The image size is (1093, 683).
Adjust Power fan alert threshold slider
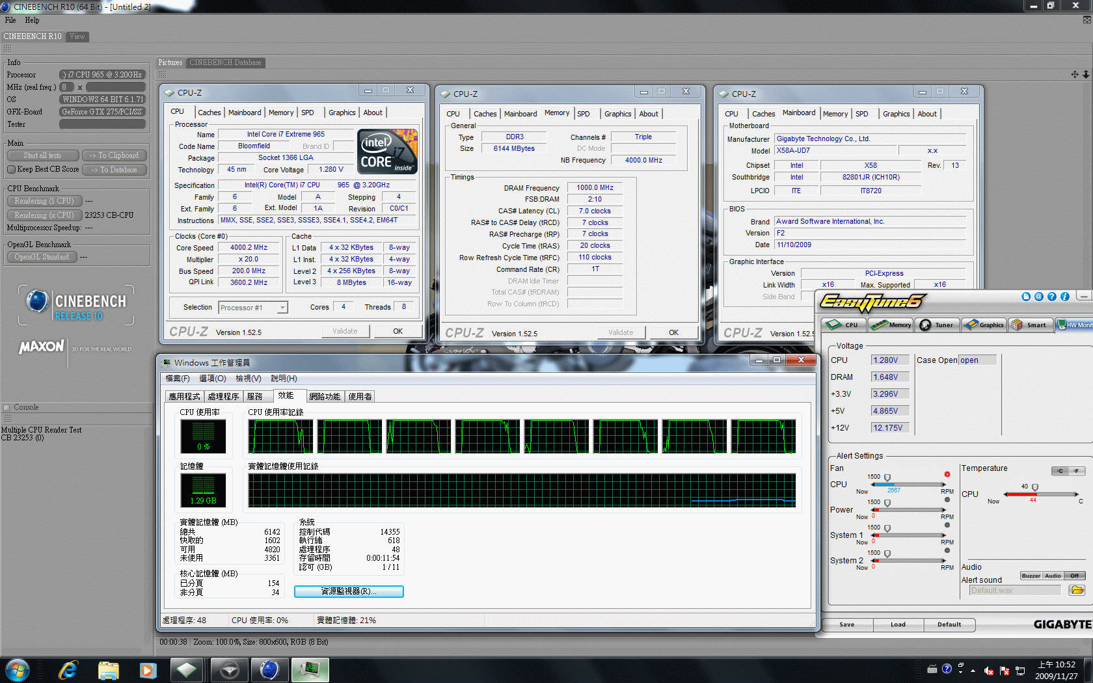pos(887,503)
